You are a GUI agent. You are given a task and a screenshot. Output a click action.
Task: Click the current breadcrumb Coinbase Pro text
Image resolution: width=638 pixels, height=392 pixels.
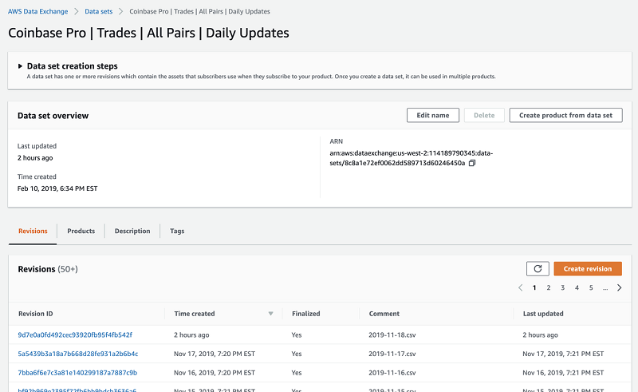coord(199,11)
